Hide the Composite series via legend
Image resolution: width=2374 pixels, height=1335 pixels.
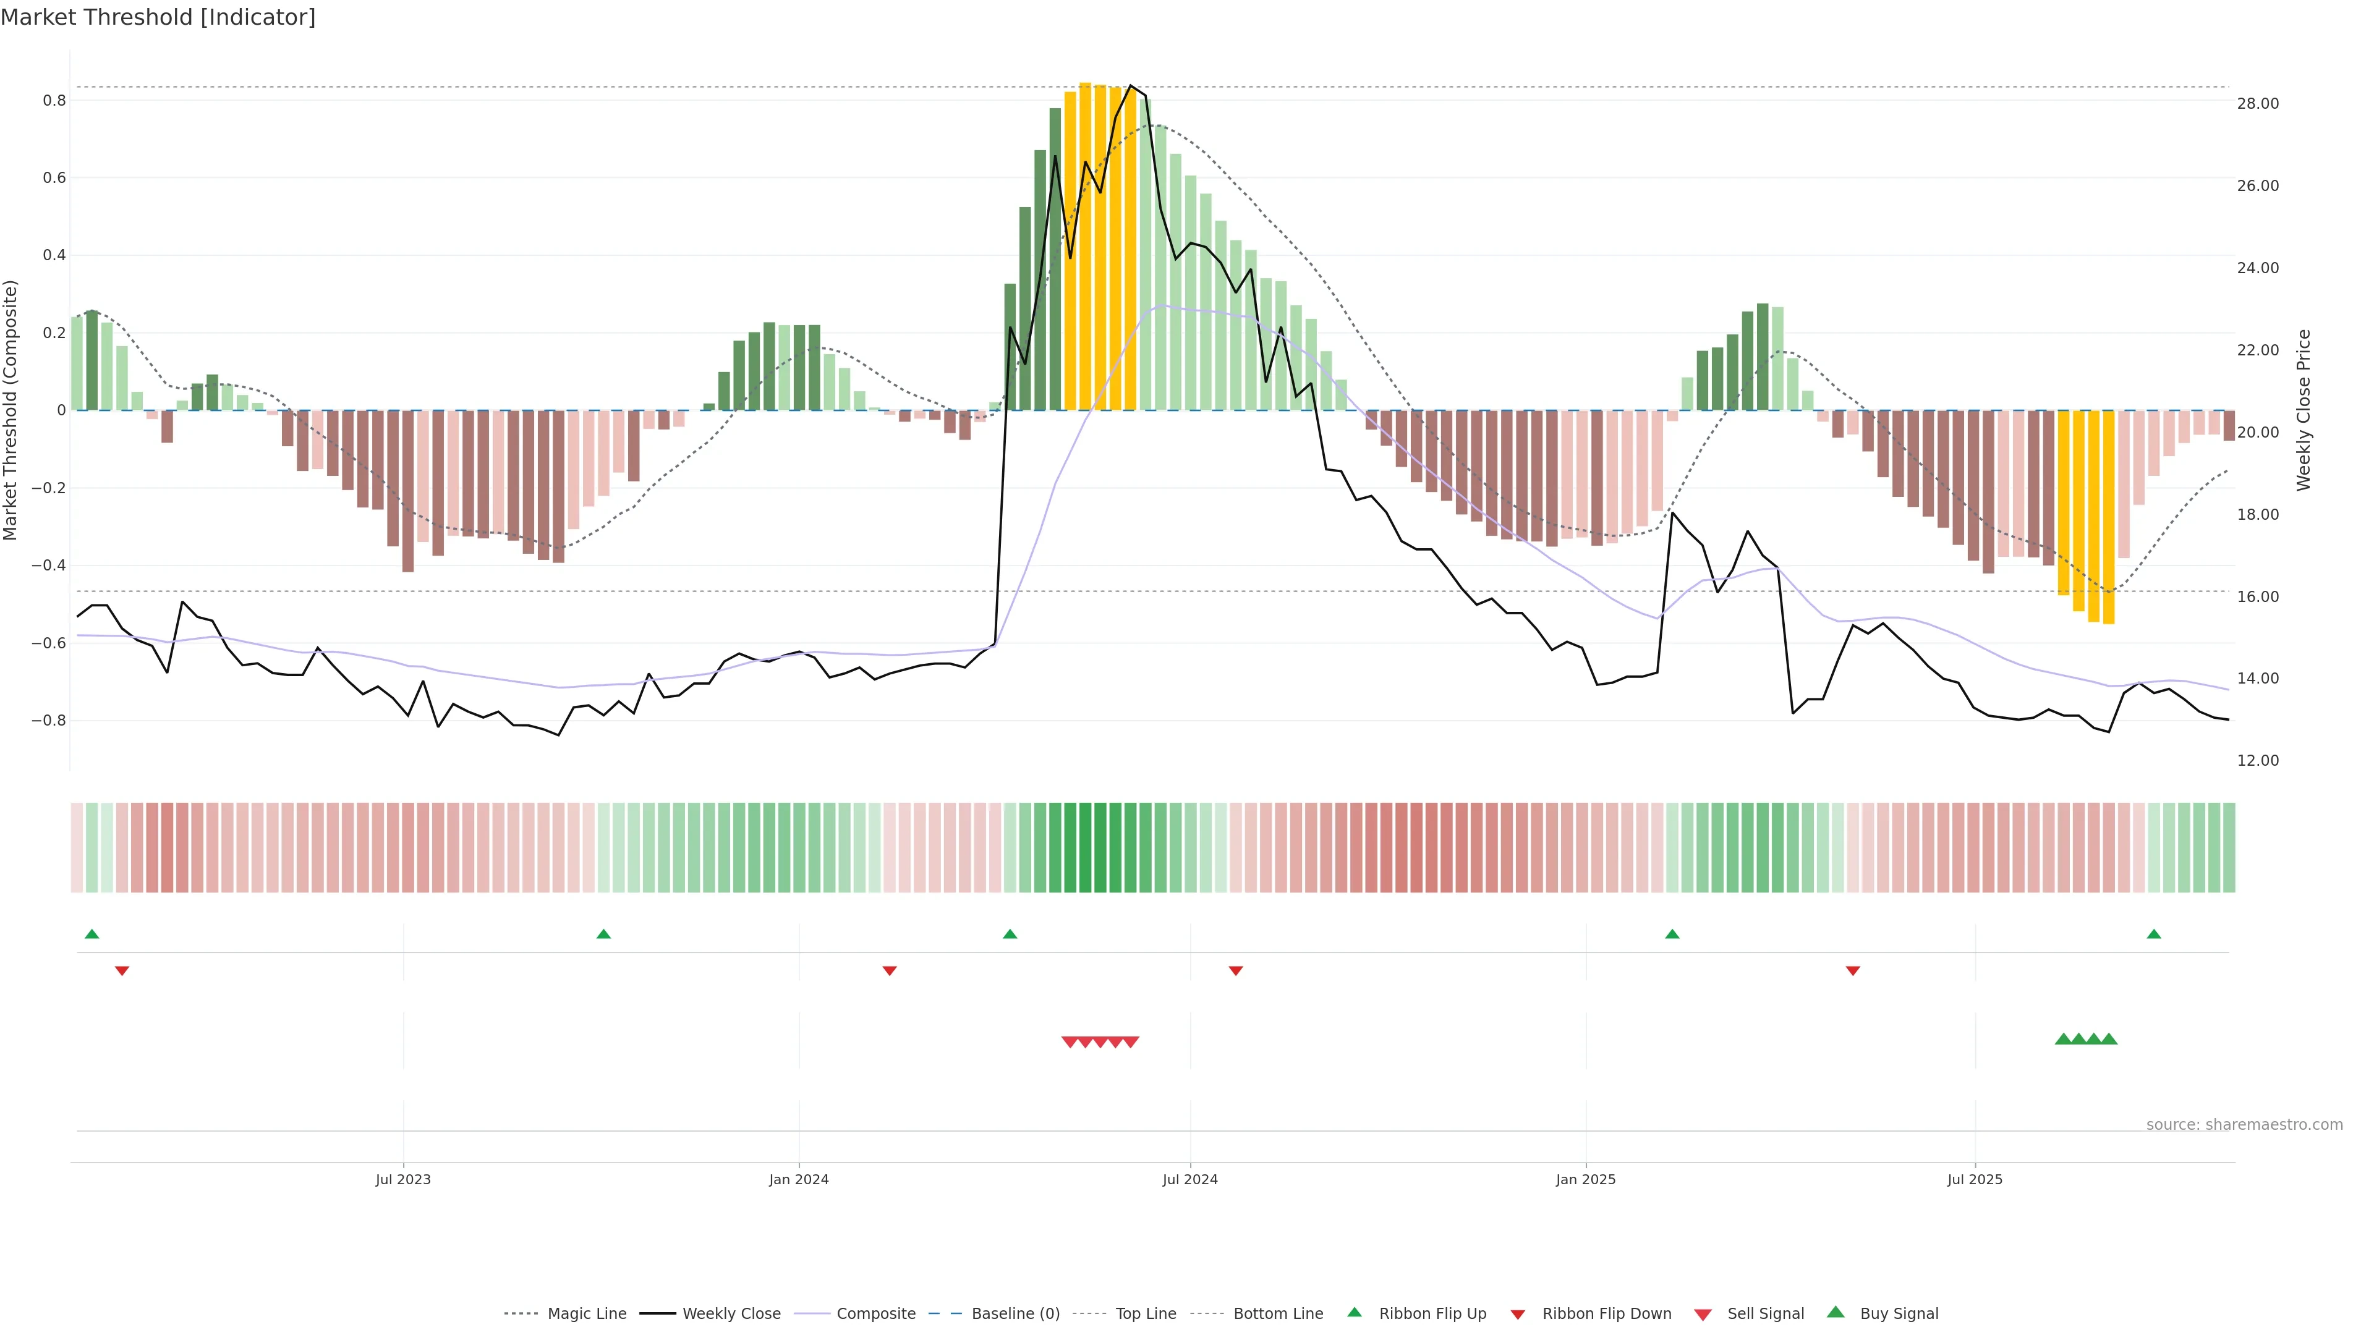click(x=875, y=1314)
